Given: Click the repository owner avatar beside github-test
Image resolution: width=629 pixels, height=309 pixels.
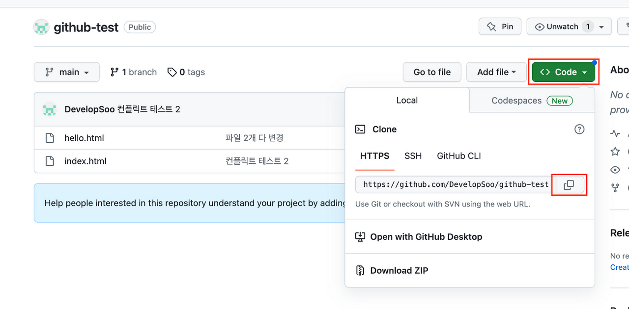Looking at the screenshot, I should (41, 27).
